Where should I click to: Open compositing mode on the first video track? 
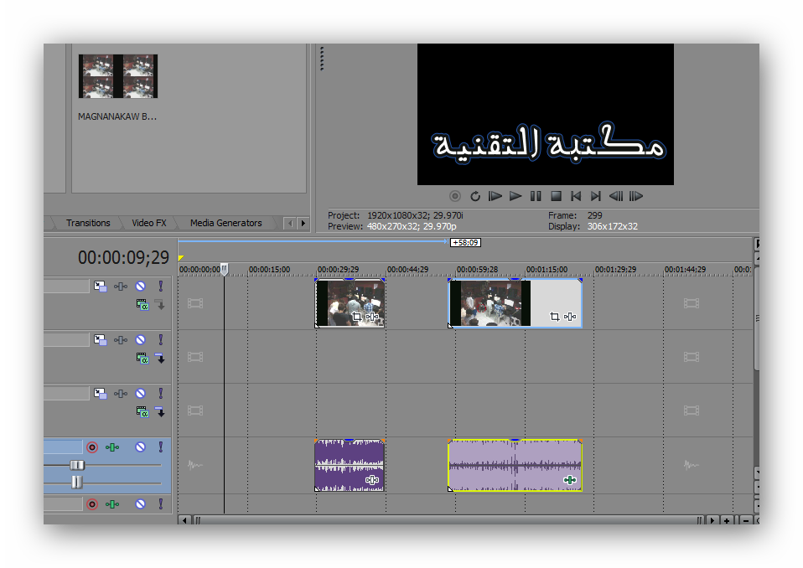[142, 305]
